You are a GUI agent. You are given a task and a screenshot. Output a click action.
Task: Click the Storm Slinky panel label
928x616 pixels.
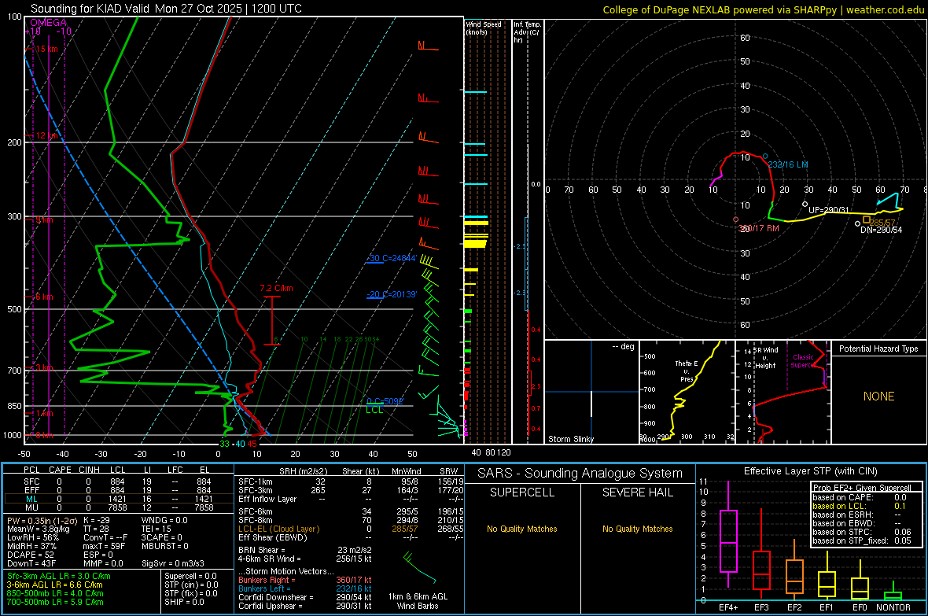(570, 439)
